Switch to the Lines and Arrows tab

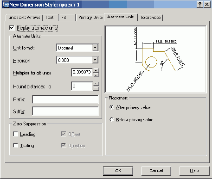(x=24, y=18)
